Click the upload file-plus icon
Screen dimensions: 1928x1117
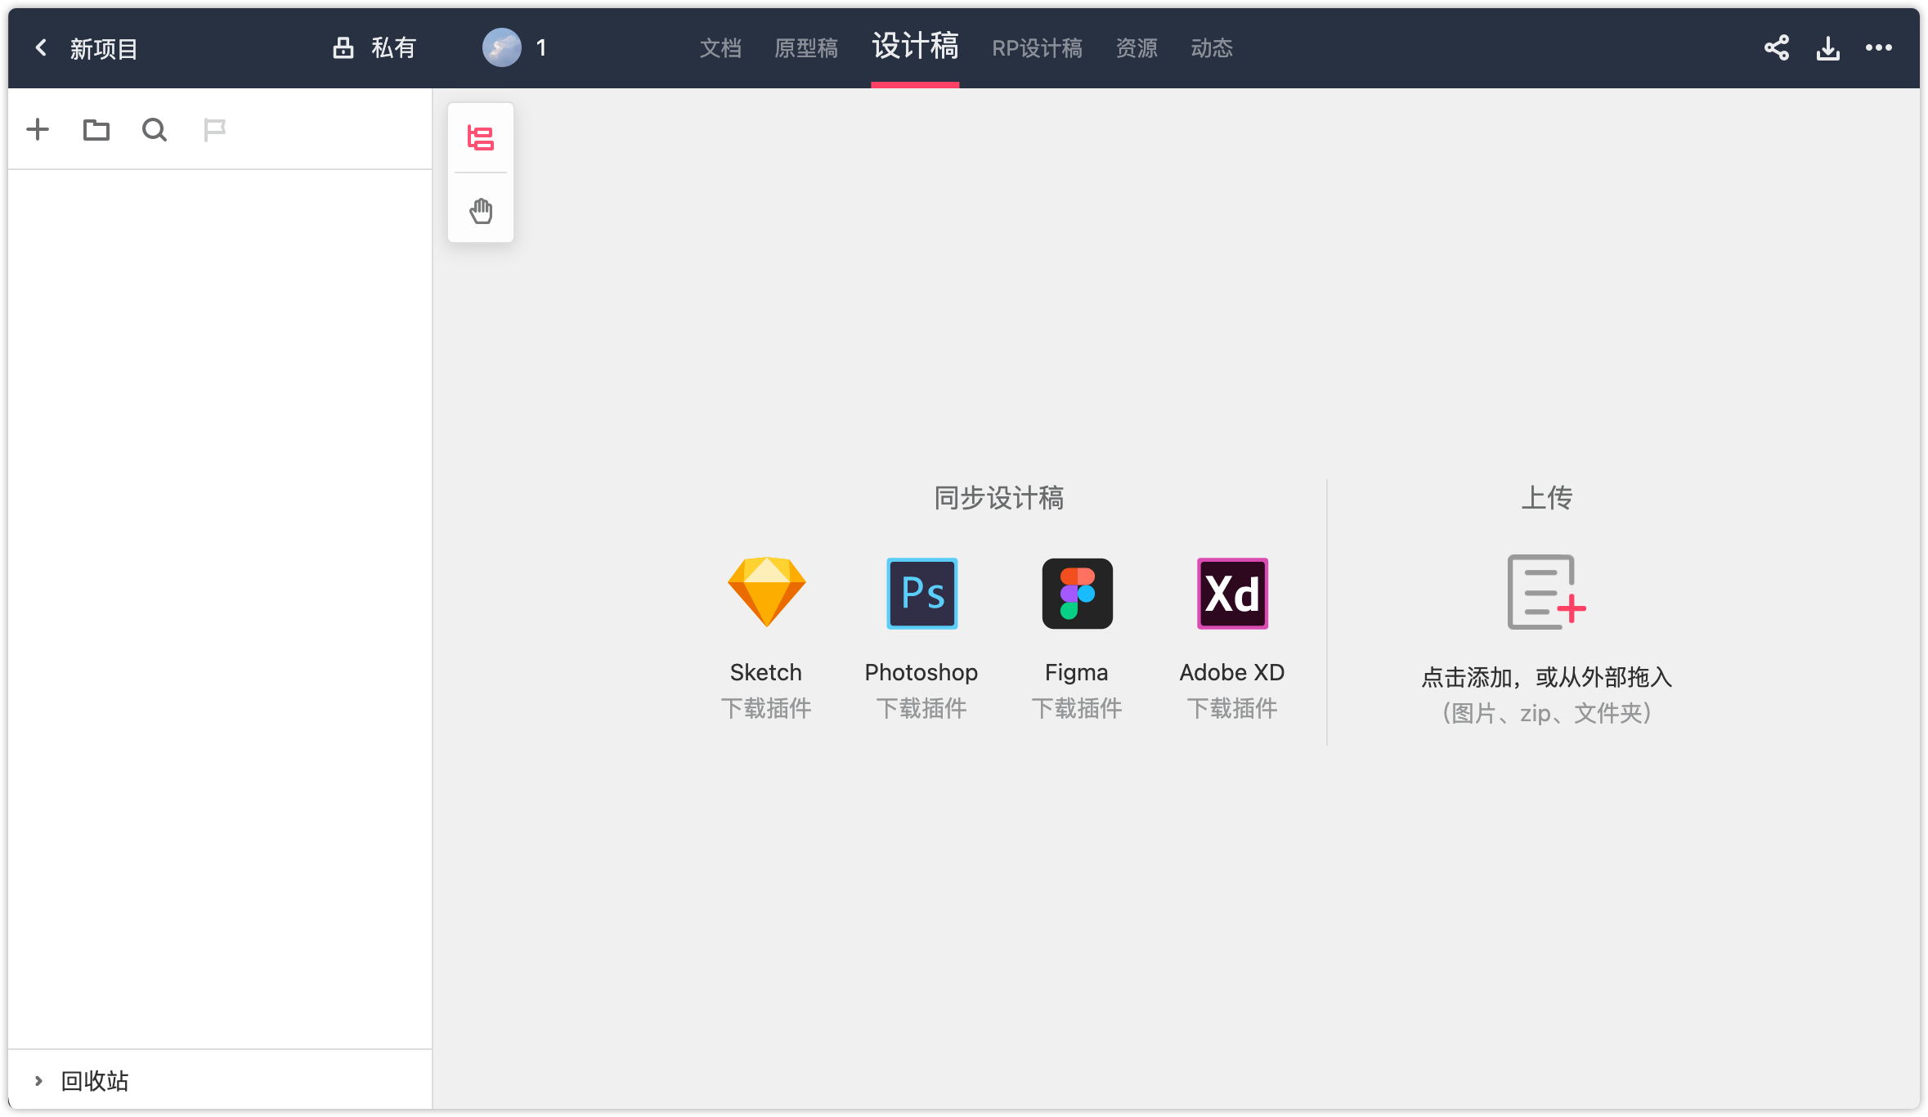(x=1546, y=592)
